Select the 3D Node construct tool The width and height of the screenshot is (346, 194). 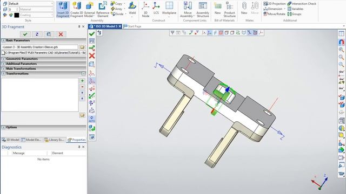pos(145,10)
